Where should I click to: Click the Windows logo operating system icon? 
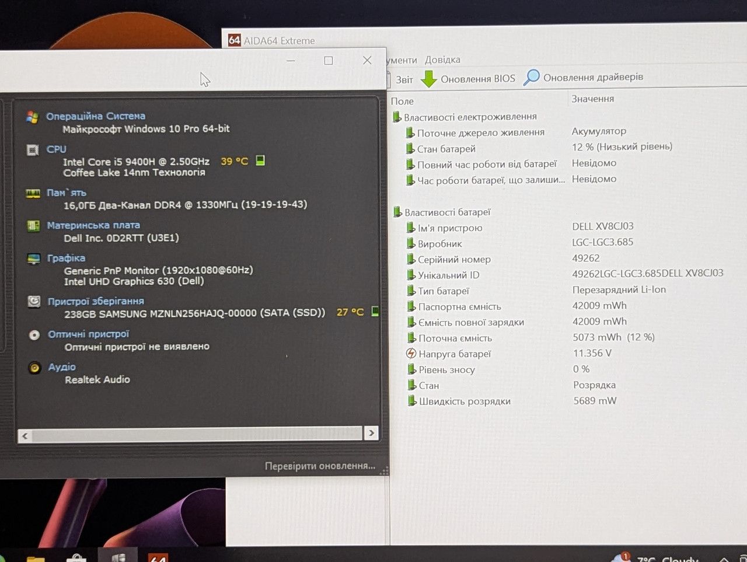tap(33, 117)
